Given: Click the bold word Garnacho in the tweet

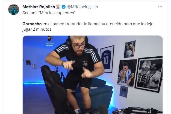Looking at the screenshot, I should 32,24.
